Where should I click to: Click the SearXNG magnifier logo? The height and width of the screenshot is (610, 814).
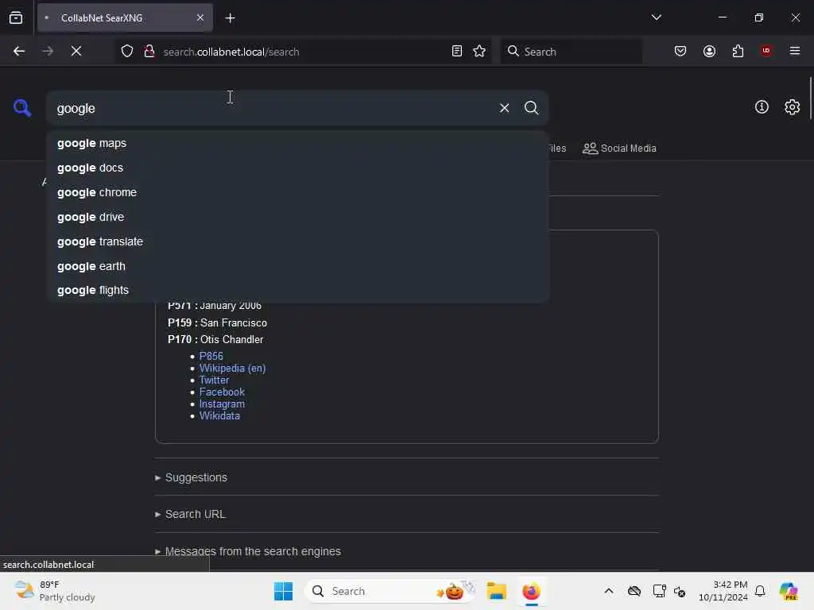coord(22,107)
